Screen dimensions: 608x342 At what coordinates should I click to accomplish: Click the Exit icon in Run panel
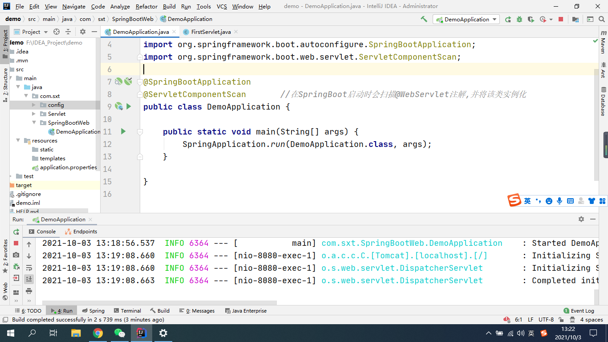coord(16,278)
